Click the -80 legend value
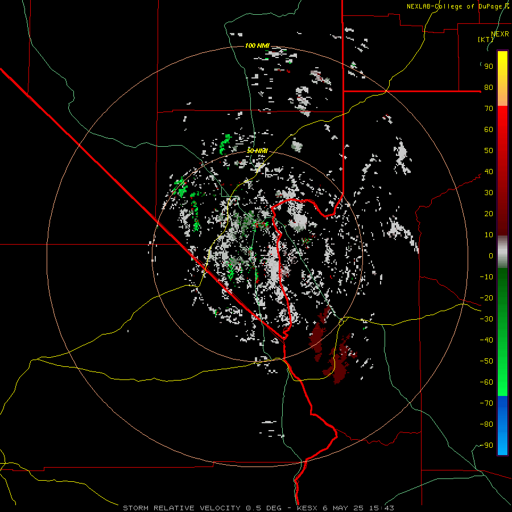Screen dimensions: 512x512 coord(486,424)
